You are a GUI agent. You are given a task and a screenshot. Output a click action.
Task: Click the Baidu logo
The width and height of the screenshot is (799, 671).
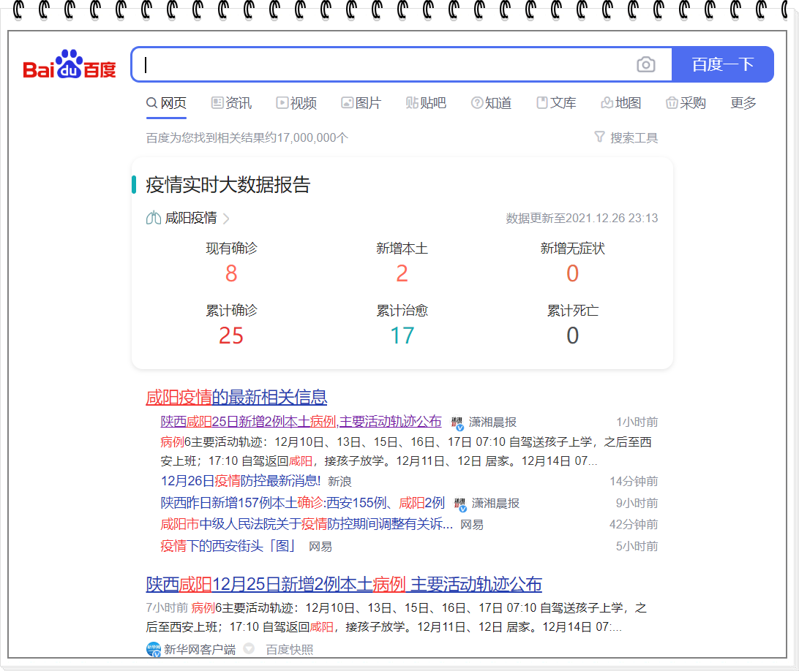70,64
